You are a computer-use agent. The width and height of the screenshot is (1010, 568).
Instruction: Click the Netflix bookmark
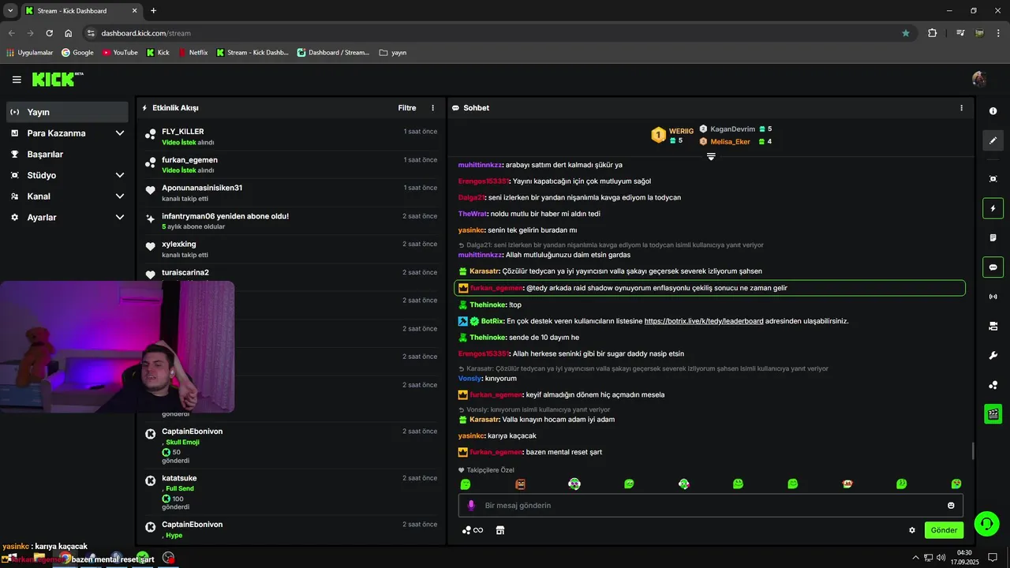[x=193, y=53]
